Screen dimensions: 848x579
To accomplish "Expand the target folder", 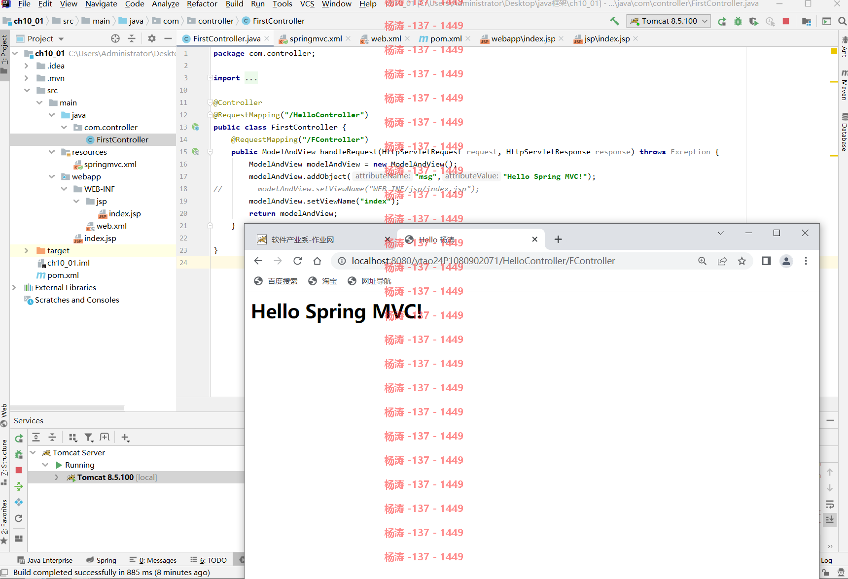I will (27, 250).
